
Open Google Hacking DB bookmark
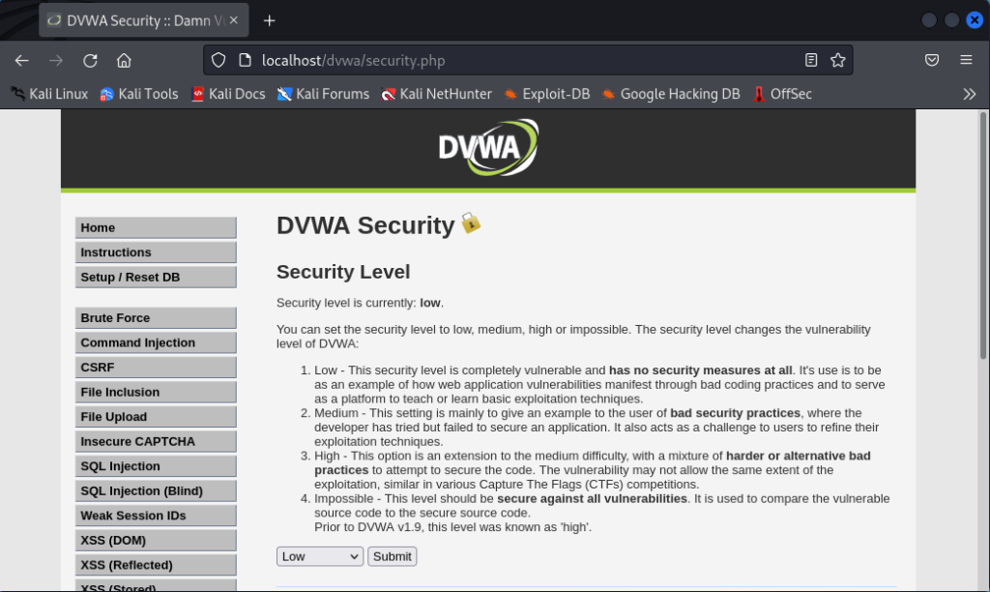pos(671,94)
